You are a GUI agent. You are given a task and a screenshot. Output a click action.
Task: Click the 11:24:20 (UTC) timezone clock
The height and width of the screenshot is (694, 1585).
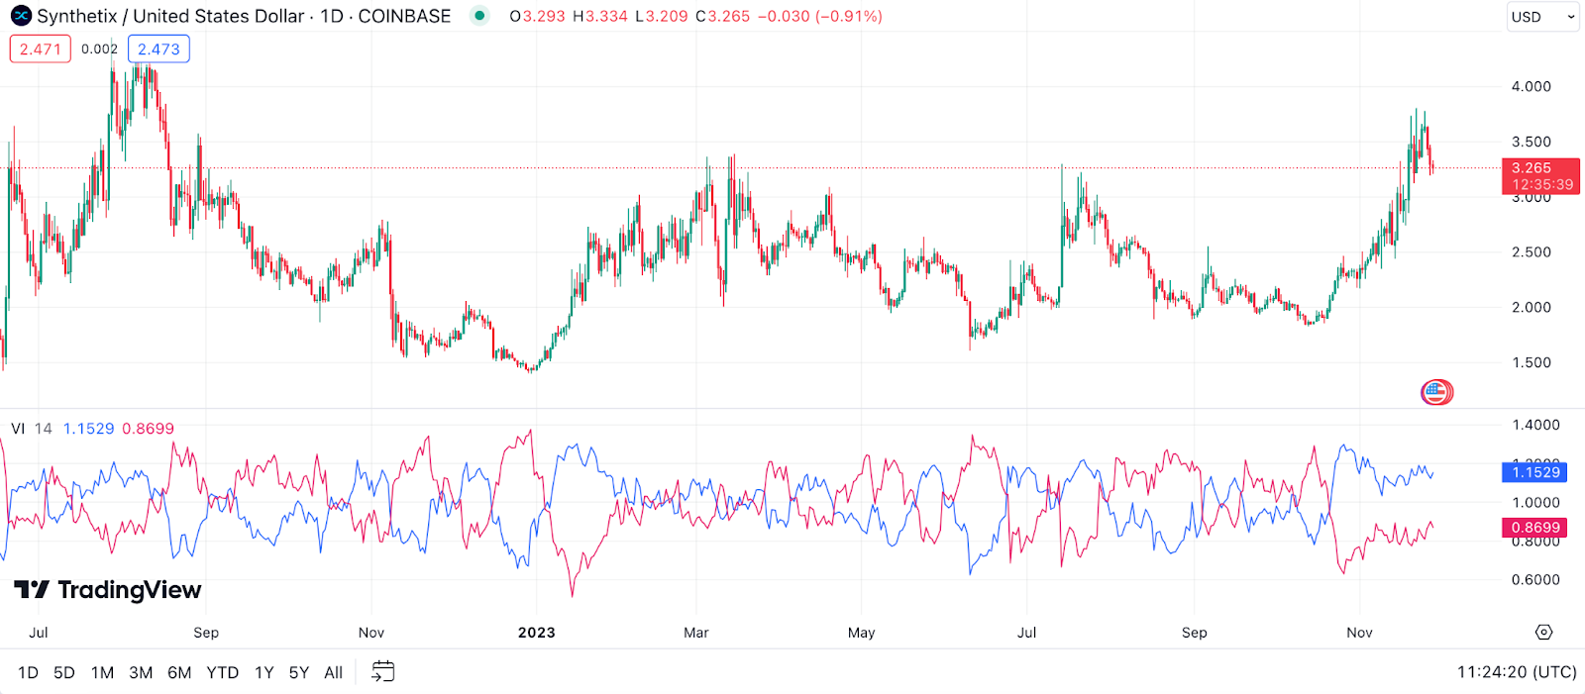1516,672
